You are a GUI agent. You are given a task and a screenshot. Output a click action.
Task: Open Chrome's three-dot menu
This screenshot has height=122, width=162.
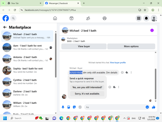coord(158,10)
